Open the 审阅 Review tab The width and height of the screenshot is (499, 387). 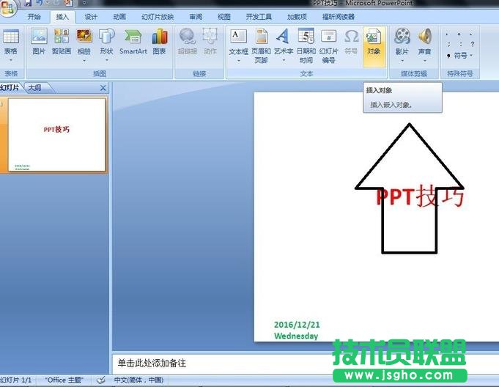pos(196,17)
